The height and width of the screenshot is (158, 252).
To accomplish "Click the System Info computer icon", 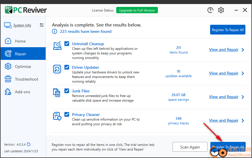I will (8, 25).
